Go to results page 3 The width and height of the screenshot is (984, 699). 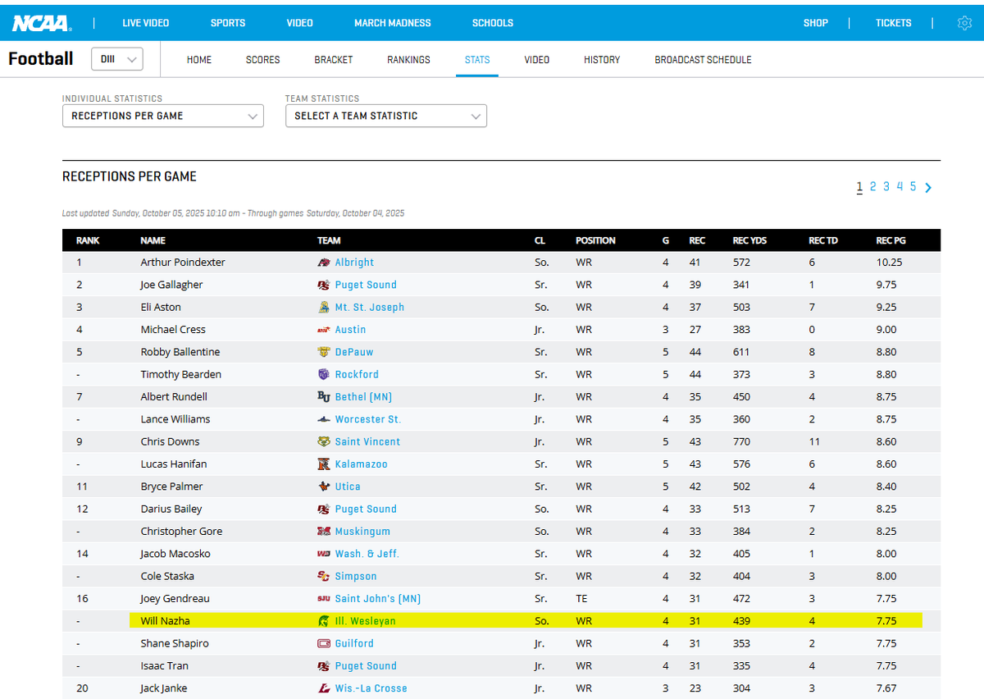[886, 187]
